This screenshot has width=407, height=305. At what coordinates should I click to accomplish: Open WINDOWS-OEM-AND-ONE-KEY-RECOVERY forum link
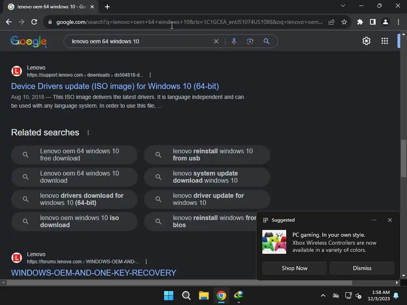click(x=94, y=273)
